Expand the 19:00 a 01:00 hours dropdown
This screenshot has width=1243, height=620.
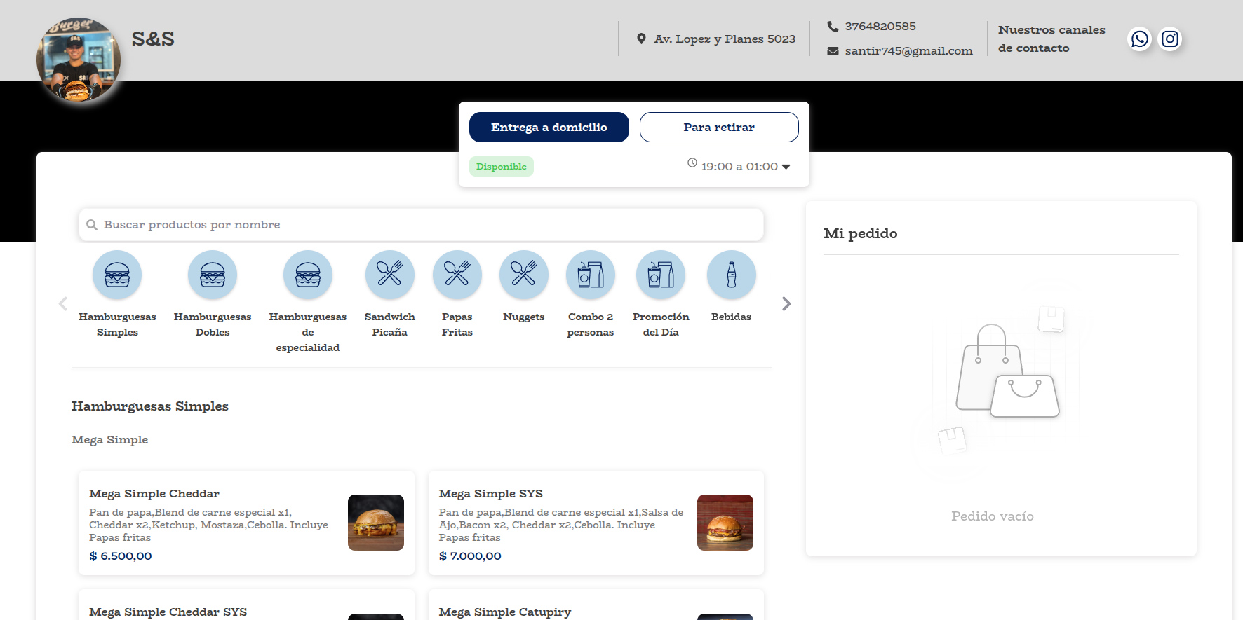click(746, 167)
